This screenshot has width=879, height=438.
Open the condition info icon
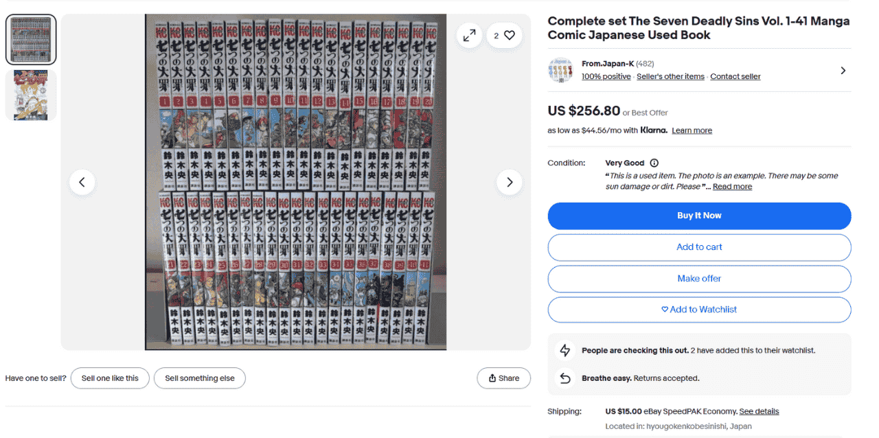point(654,163)
